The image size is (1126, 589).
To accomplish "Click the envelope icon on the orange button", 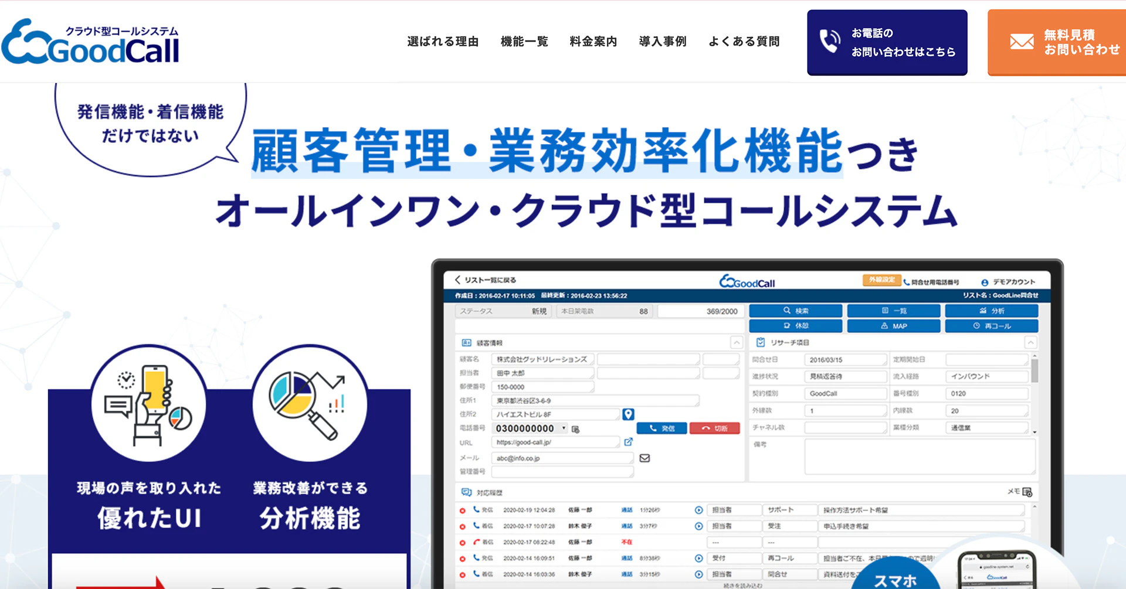I will [x=1022, y=42].
